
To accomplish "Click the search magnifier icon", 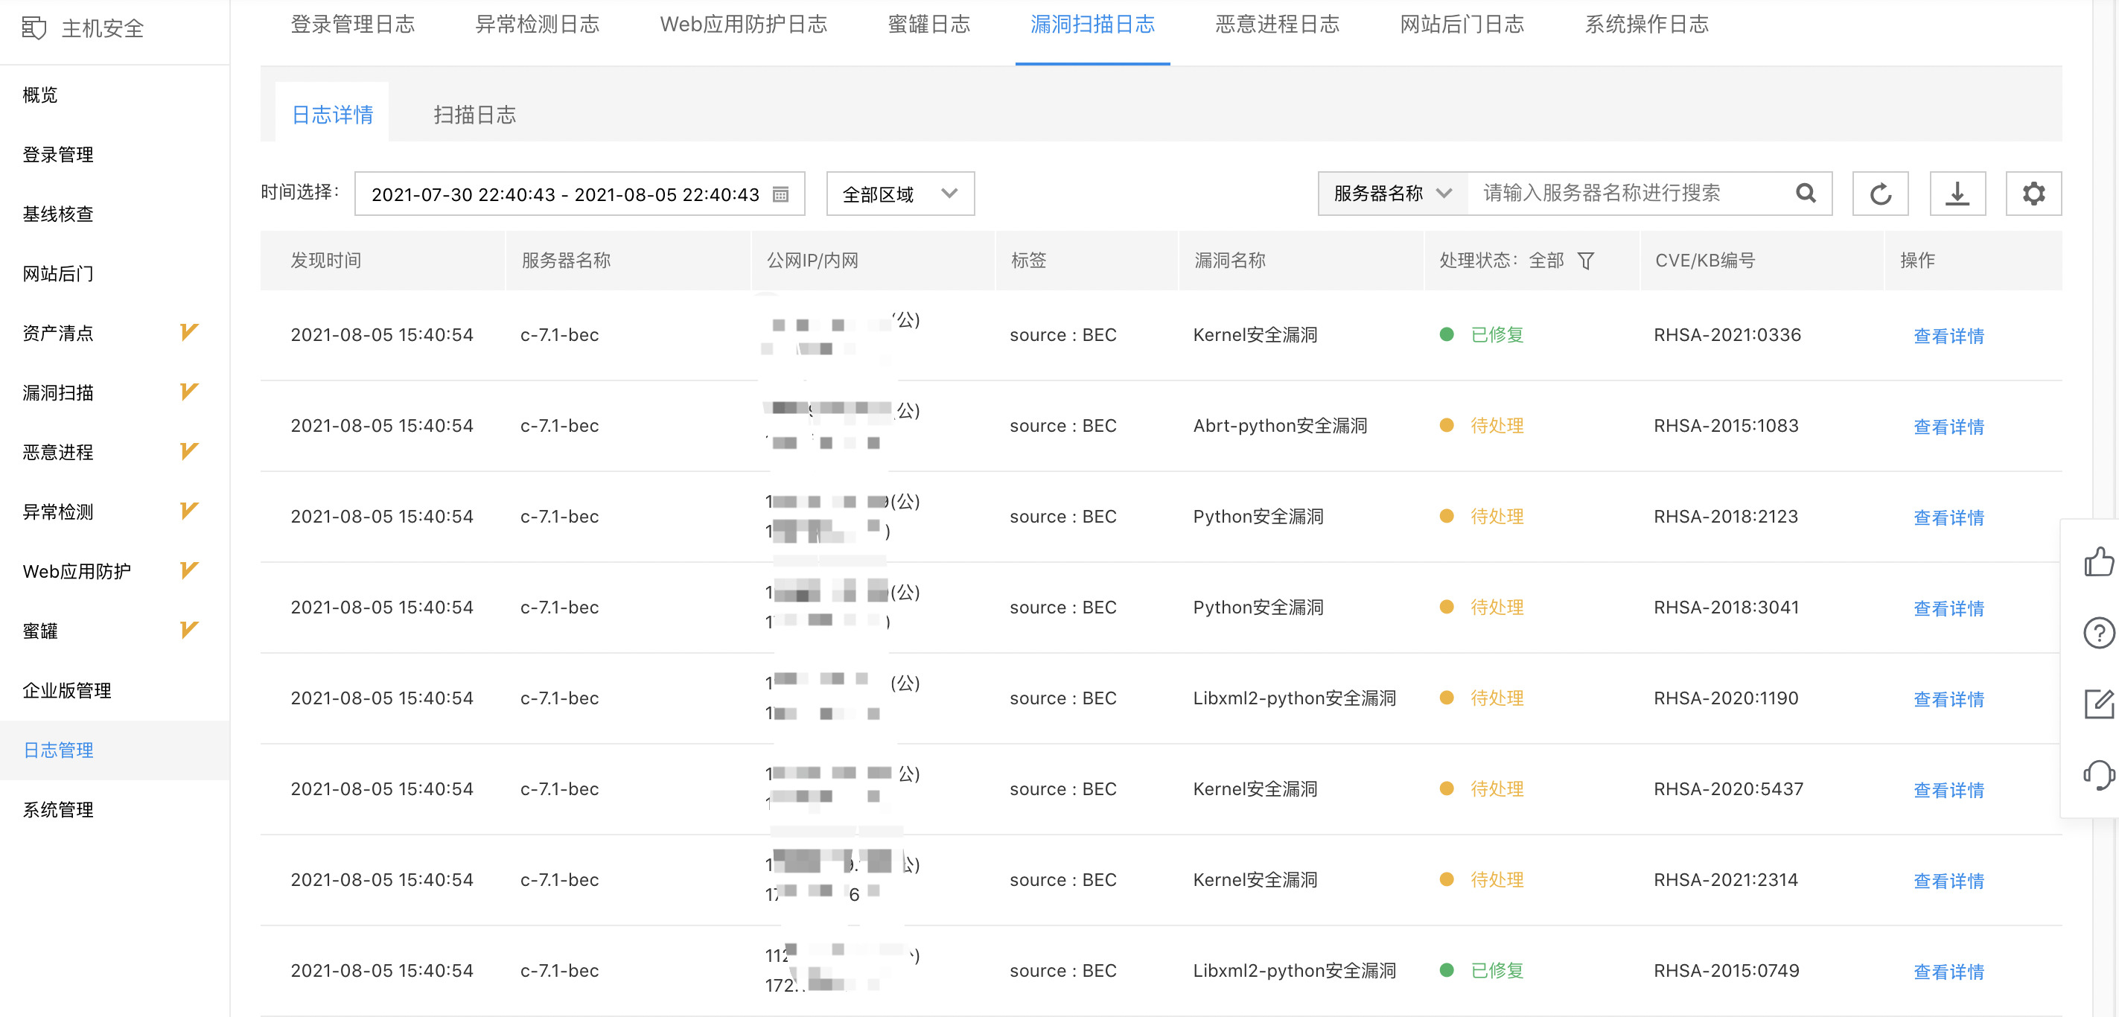I will click(1806, 194).
